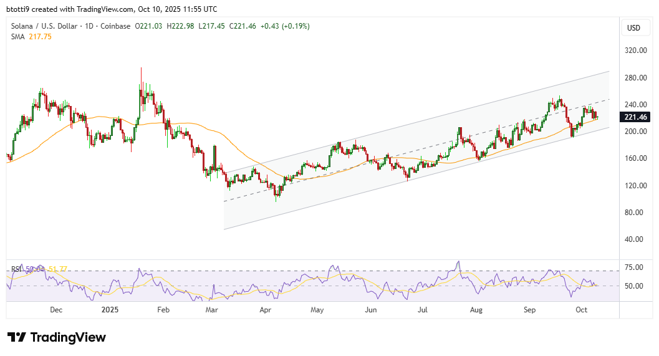The height and width of the screenshot is (356, 659).
Task: Click the yellow RSI average value 51.77
Action: 57,269
